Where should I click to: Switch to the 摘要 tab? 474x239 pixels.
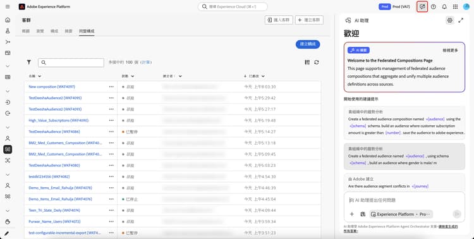(x=69, y=31)
